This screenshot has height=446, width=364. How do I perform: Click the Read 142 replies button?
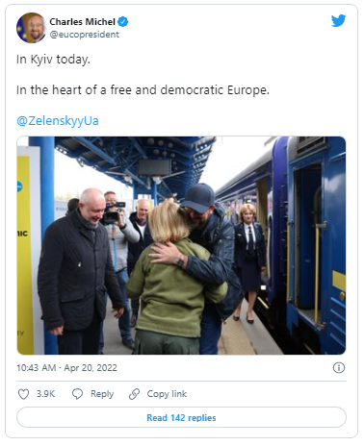tap(181, 417)
